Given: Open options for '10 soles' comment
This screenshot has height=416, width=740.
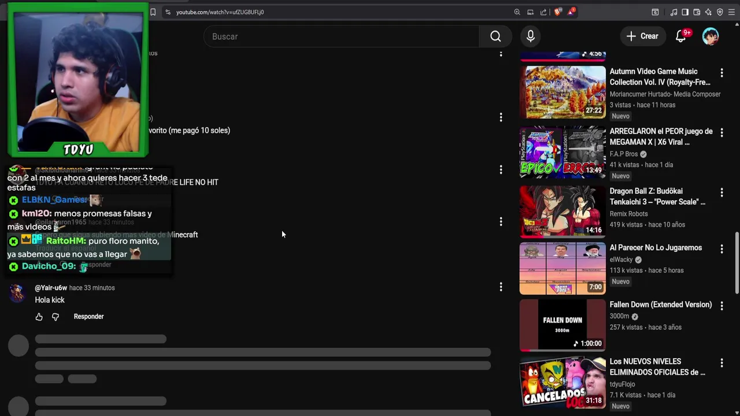Looking at the screenshot, I should 501,117.
